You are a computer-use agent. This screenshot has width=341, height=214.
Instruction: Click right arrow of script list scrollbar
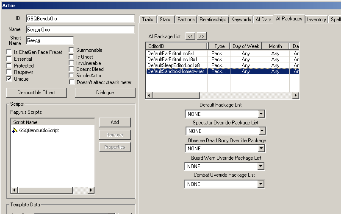point(91,190)
